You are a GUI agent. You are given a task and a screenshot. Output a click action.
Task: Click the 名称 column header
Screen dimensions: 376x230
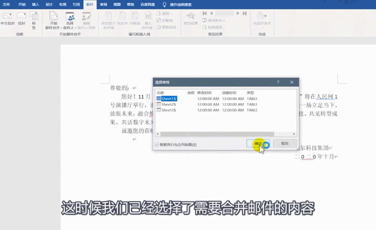coord(160,93)
